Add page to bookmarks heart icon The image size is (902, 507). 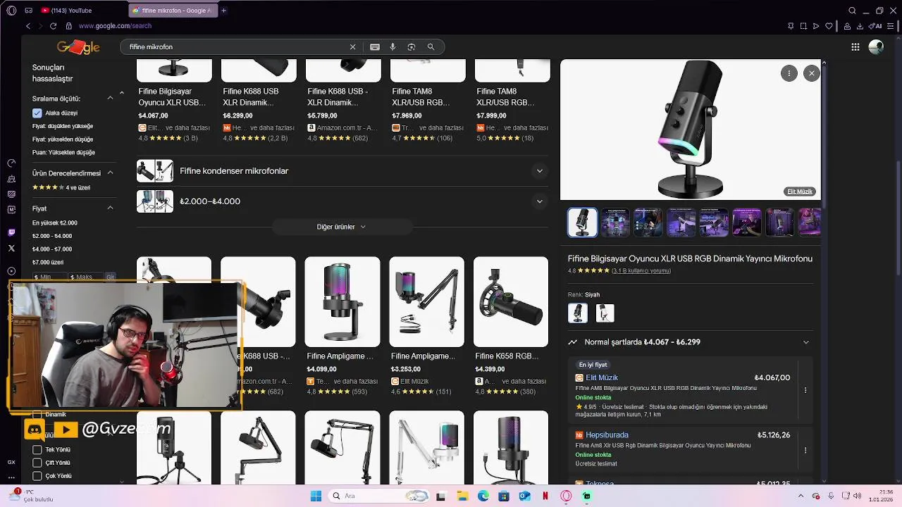click(x=829, y=26)
